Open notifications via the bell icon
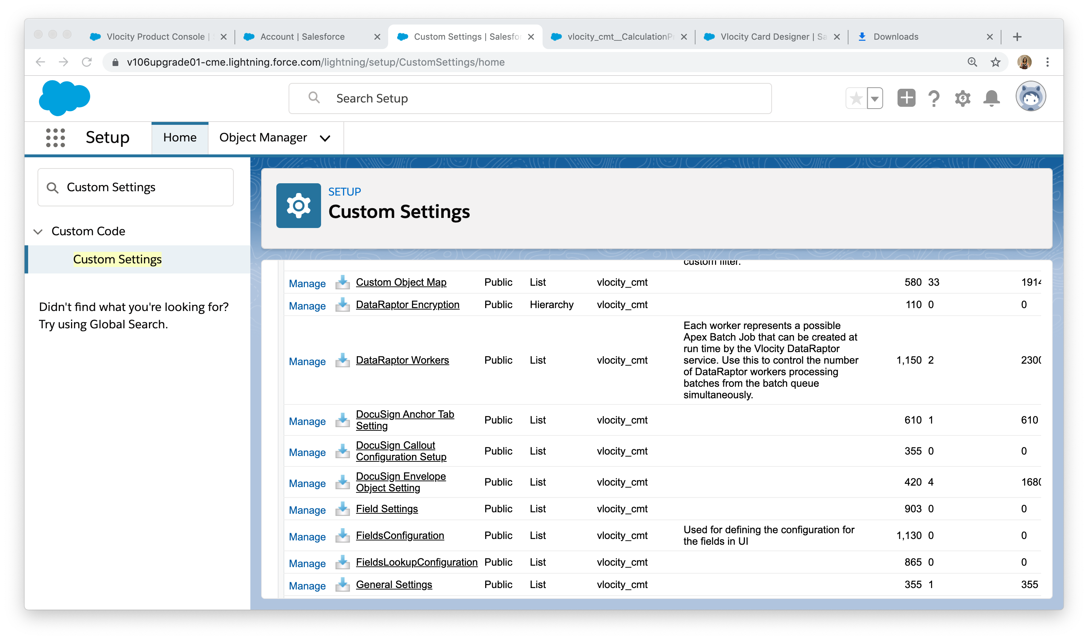1088x640 pixels. click(991, 98)
